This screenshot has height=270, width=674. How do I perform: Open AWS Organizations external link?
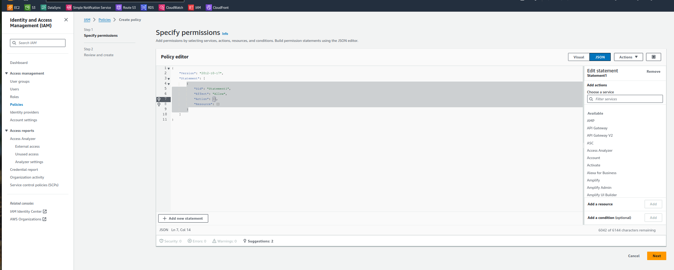coord(28,219)
